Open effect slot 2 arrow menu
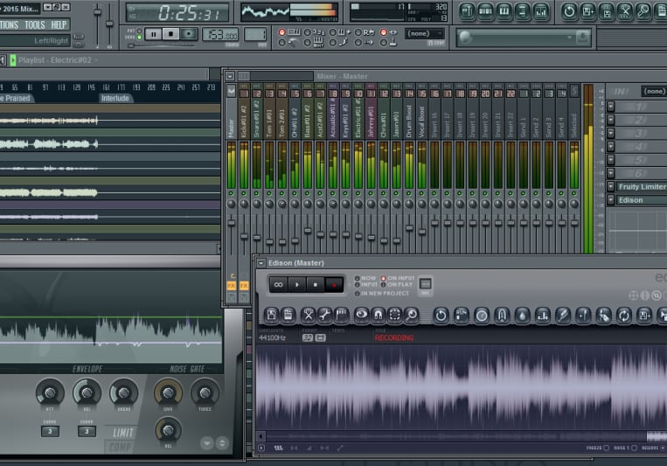The height and width of the screenshot is (466, 667). 610,120
